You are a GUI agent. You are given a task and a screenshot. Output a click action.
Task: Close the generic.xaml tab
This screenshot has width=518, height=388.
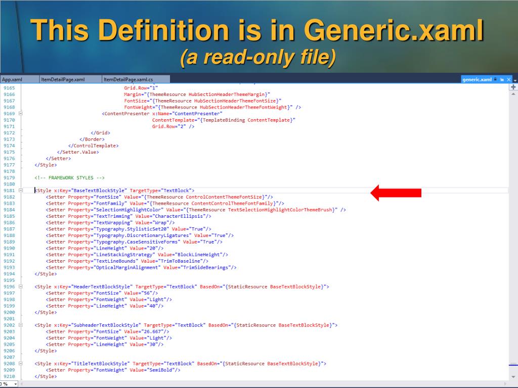509,79
